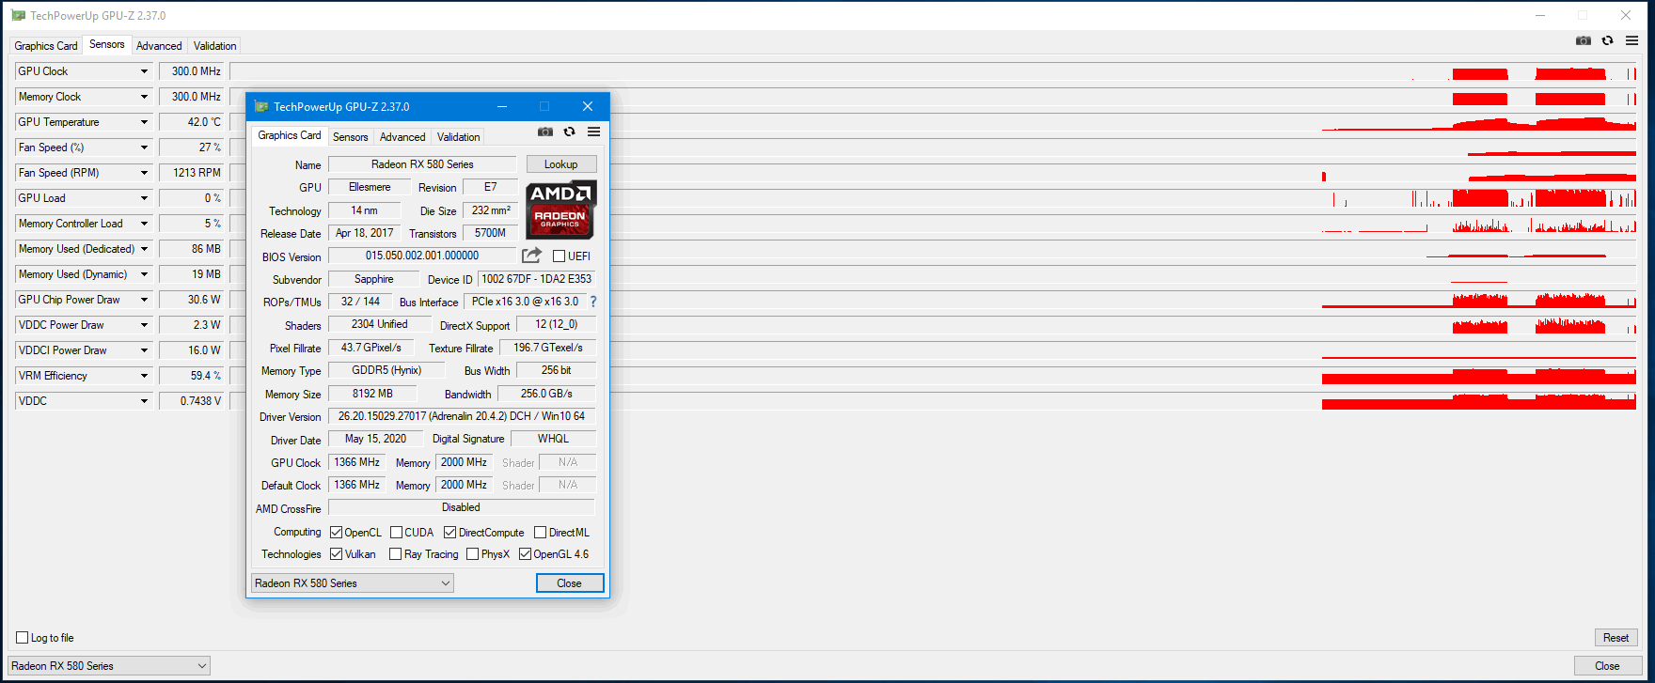Screen dimensions: 1655x683
Task: Toggle the UEFI checkbox
Action: coord(560,256)
